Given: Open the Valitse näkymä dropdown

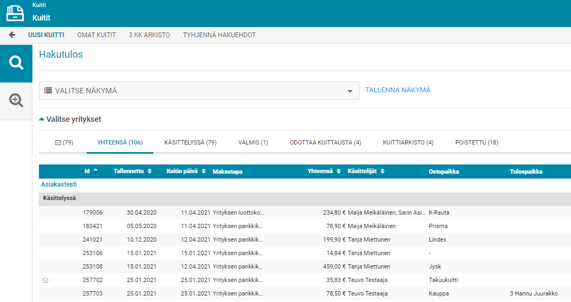Looking at the screenshot, I should 199,91.
